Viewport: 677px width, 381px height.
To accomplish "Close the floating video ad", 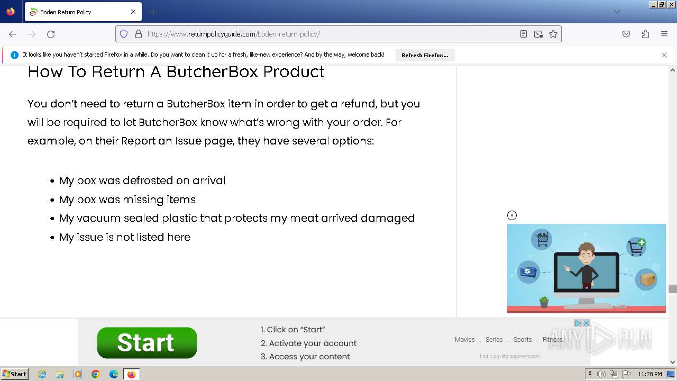I will point(511,215).
